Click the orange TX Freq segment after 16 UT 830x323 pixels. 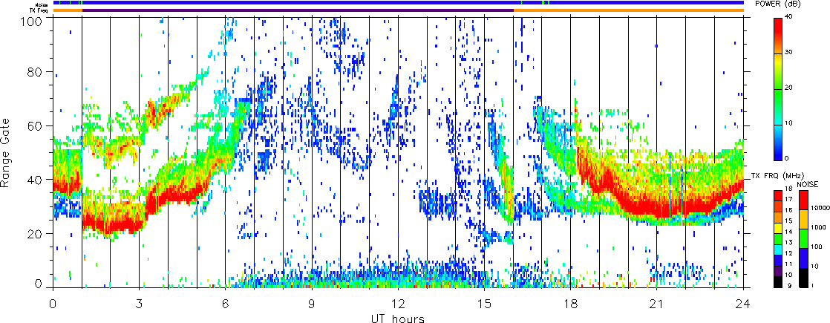[x=629, y=10]
